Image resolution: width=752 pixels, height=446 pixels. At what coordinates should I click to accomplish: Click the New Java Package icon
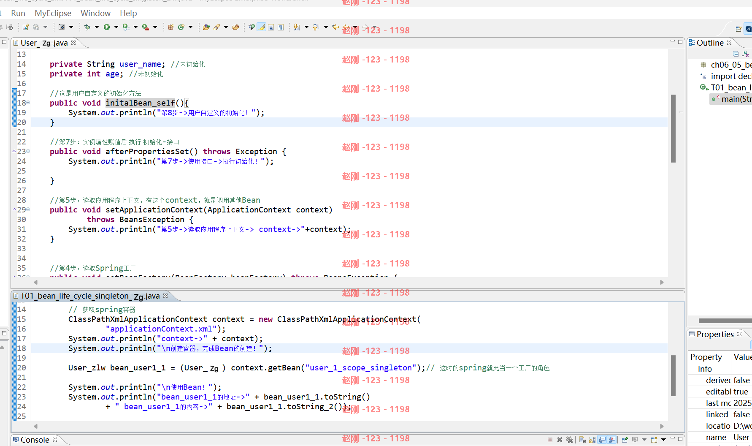click(170, 27)
